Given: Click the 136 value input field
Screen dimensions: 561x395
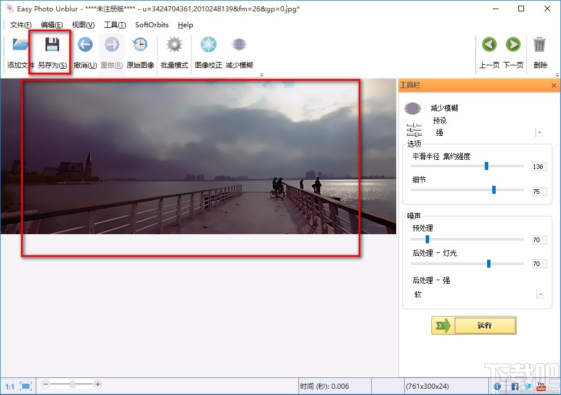Looking at the screenshot, I should (539, 166).
